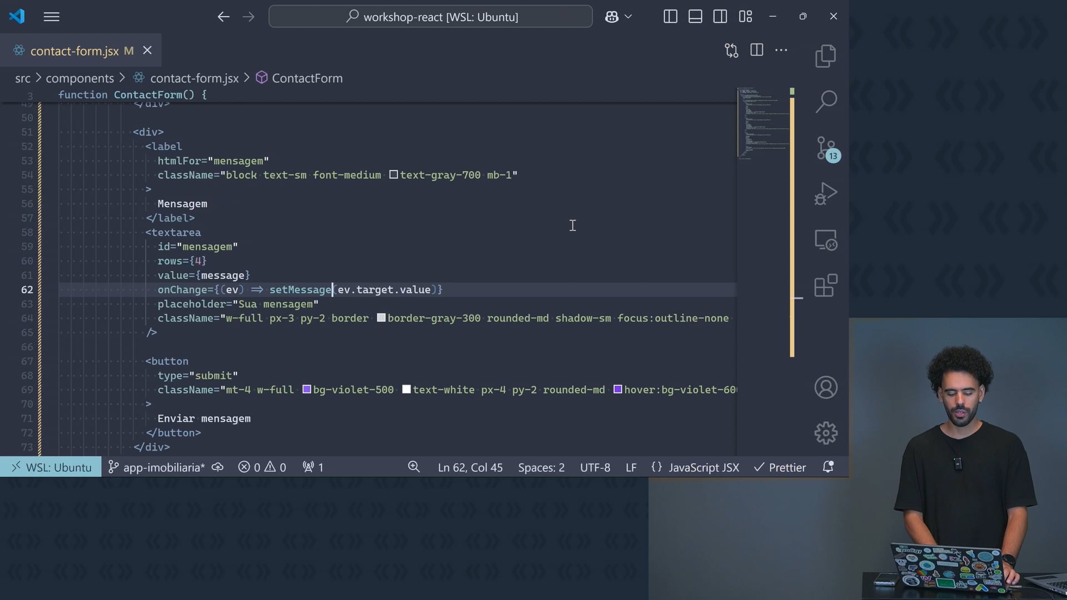1067x600 pixels.
Task: Click line number 62 in the gutter
Action: click(x=27, y=289)
